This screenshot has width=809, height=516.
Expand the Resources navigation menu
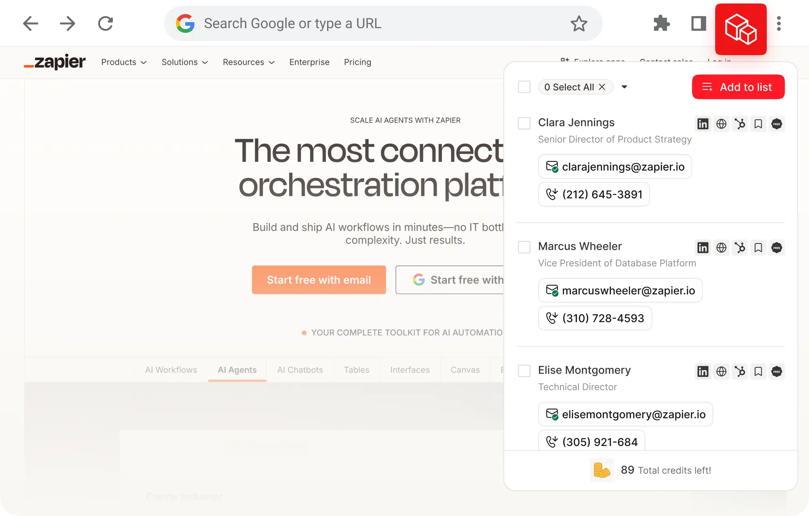point(249,62)
